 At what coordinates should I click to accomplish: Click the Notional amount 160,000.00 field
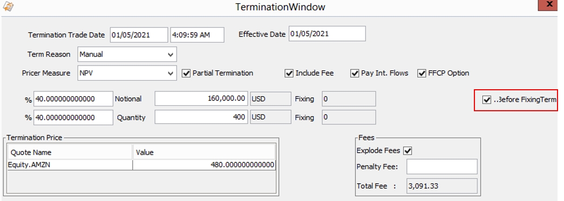[201, 98]
